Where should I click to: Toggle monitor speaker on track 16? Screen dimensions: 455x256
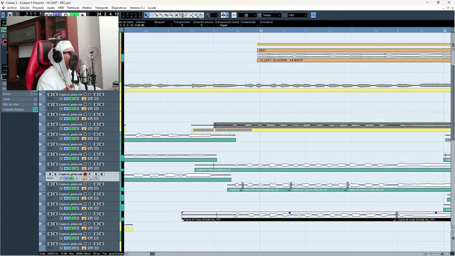90,114
